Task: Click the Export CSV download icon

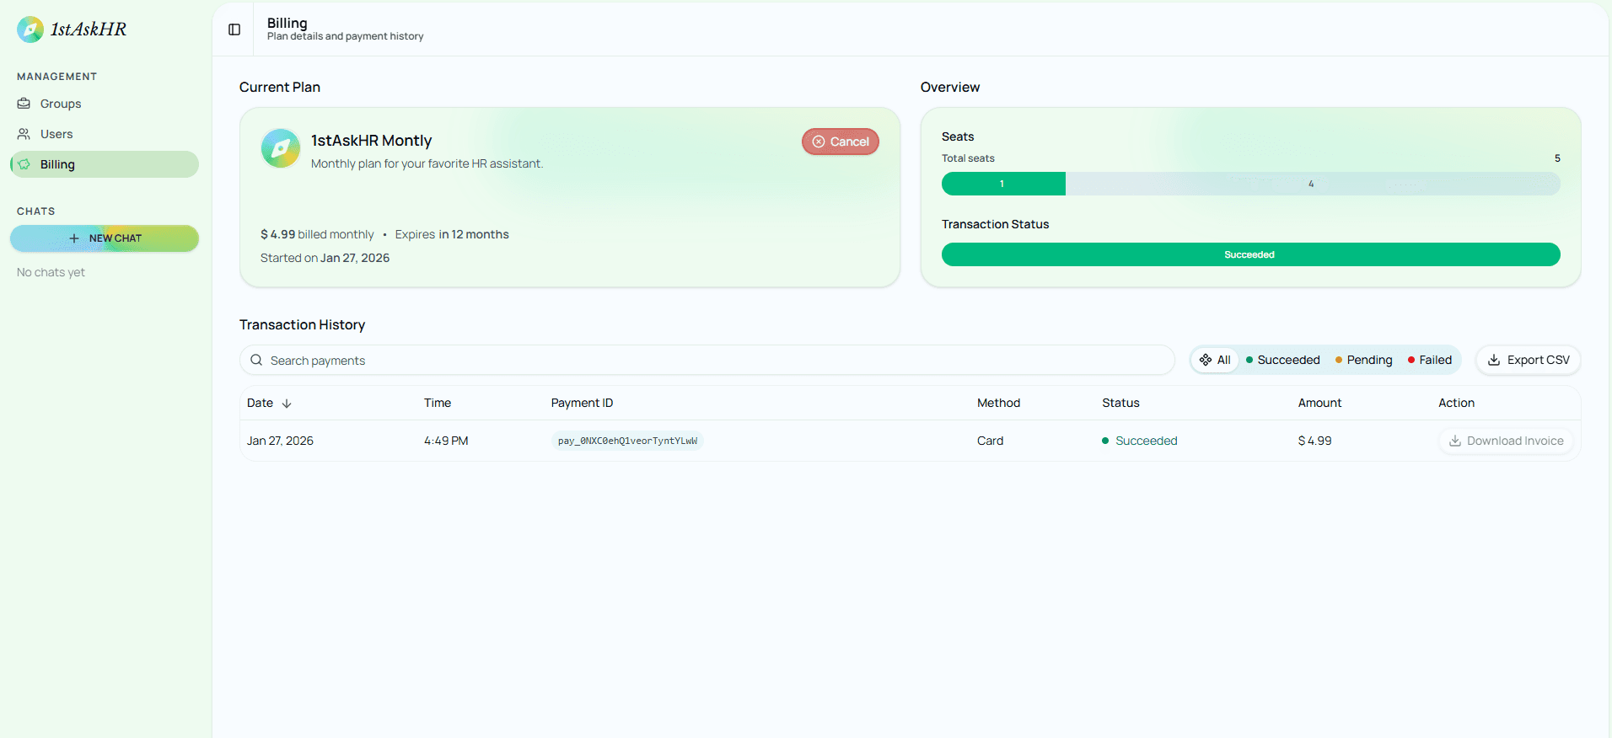Action: click(1493, 361)
